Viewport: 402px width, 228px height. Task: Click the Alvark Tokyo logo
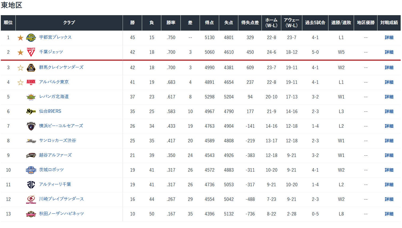(x=31, y=82)
